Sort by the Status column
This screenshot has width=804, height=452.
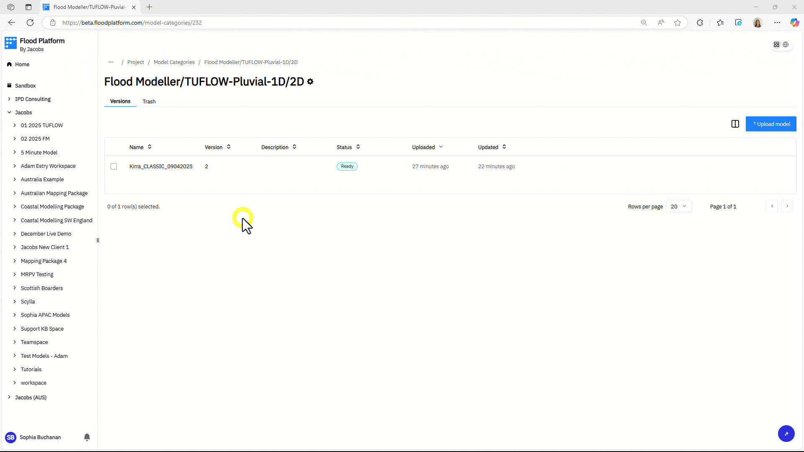(348, 147)
